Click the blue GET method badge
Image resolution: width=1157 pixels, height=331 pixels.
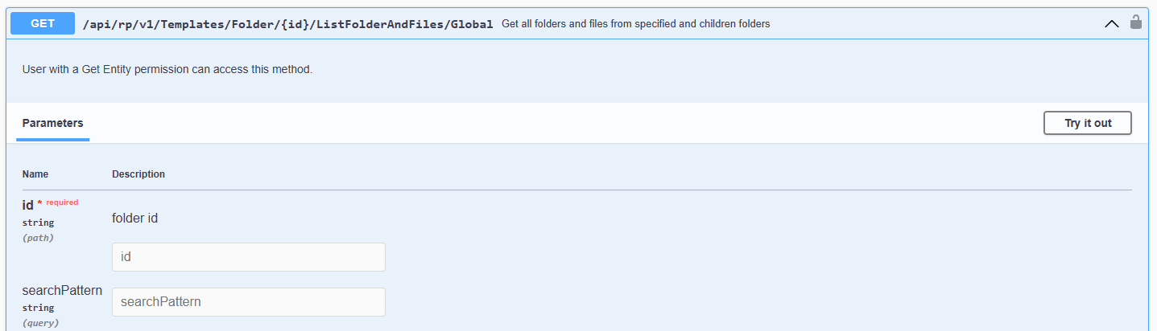coord(43,23)
